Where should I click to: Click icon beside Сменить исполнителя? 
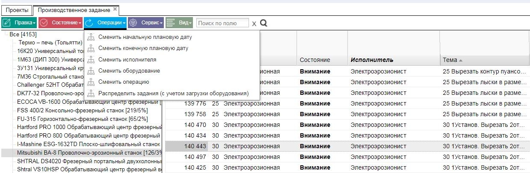(90, 59)
